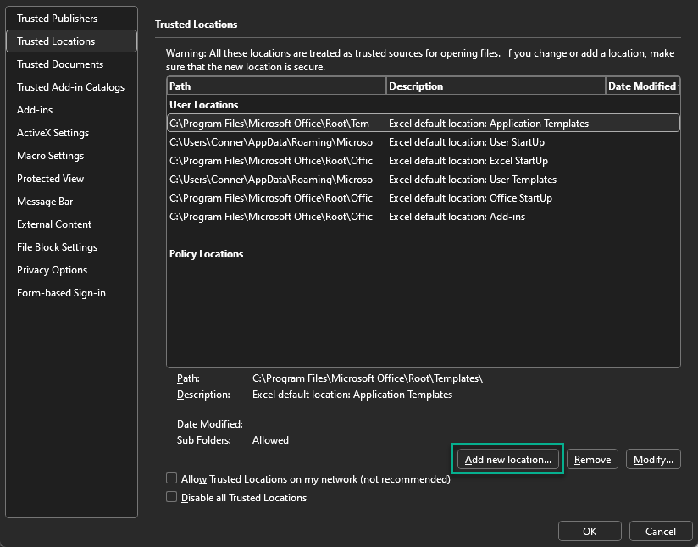Click Add new location button
This screenshot has height=547, width=698.
pos(508,460)
